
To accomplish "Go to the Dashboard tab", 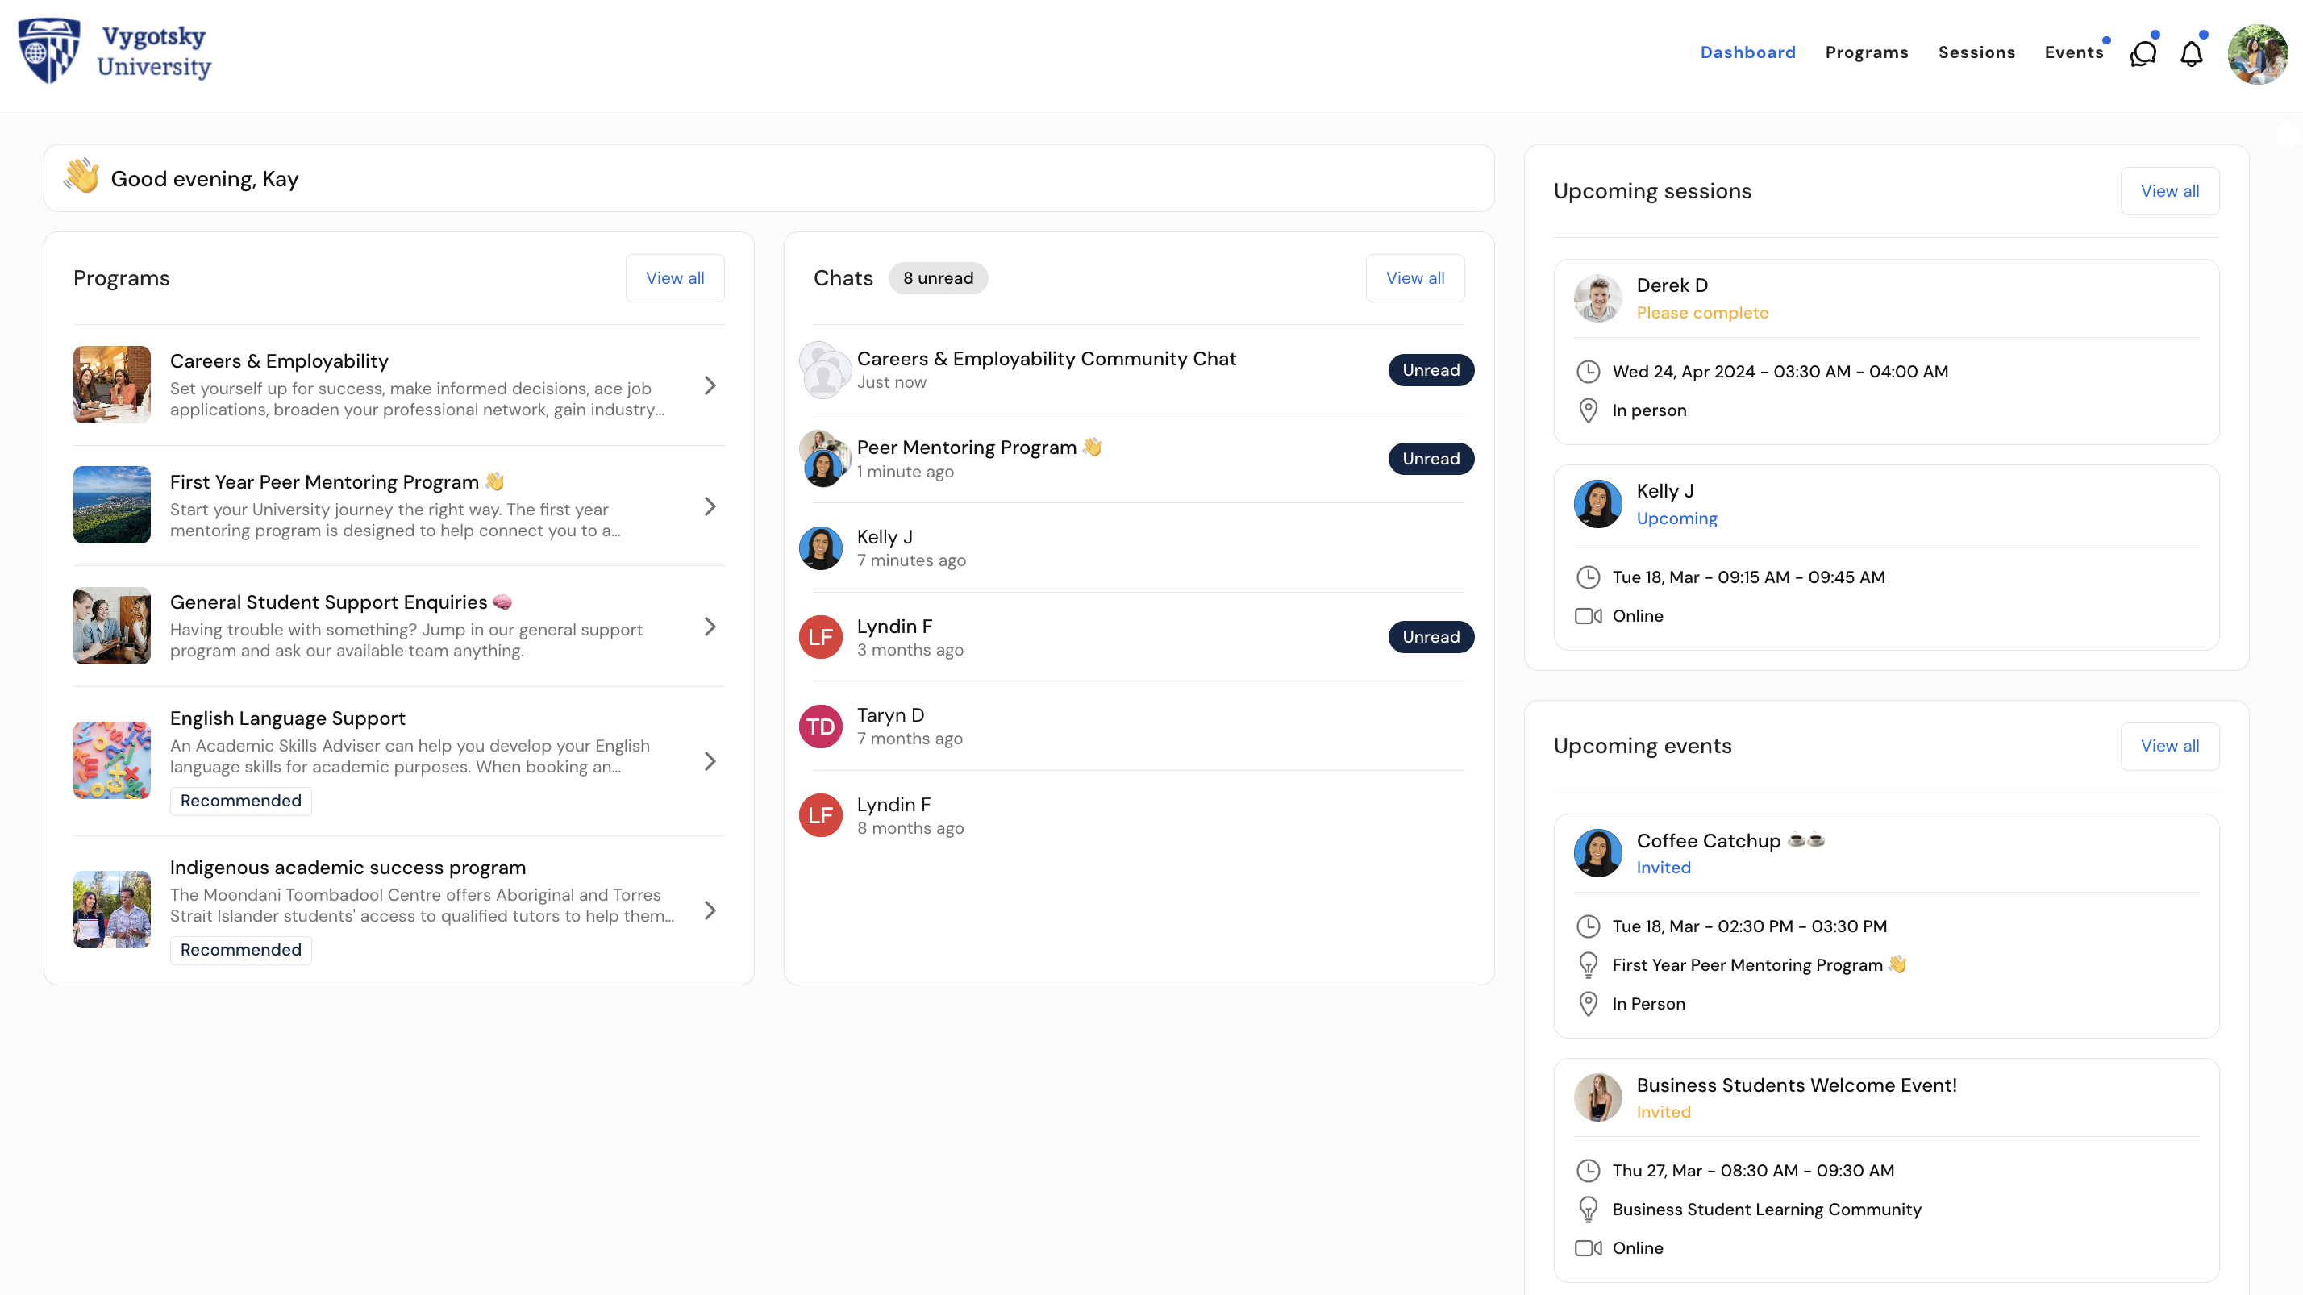I will (1748, 52).
